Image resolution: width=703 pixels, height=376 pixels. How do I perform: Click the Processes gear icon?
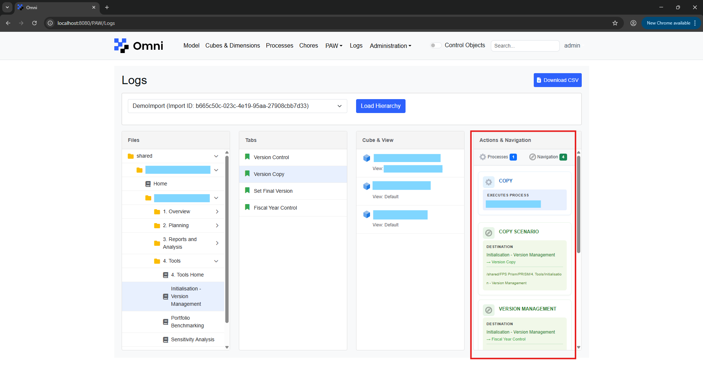(x=483, y=157)
